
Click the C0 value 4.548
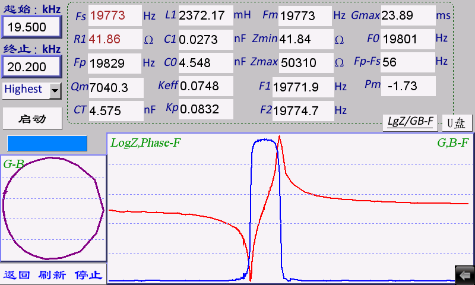205,63
